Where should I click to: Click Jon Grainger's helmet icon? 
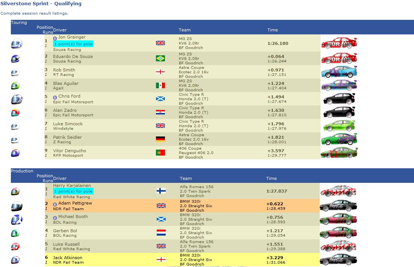[16, 44]
